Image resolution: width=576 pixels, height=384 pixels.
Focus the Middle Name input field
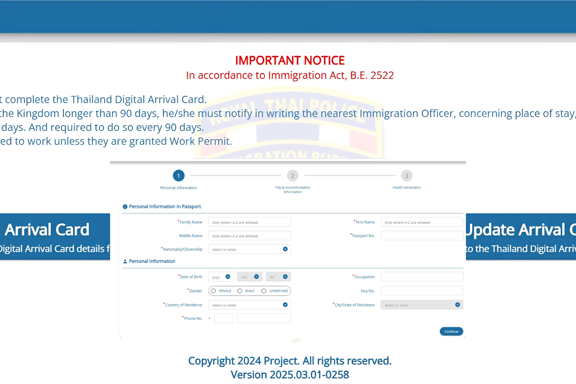pos(250,236)
